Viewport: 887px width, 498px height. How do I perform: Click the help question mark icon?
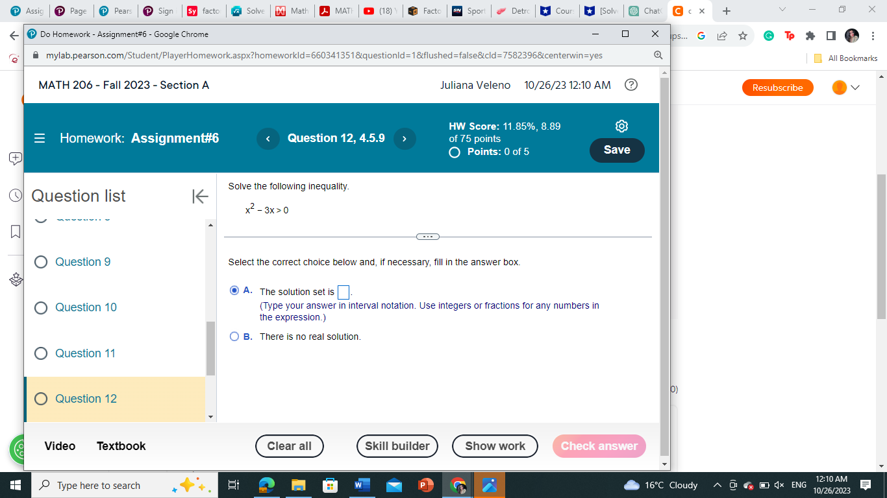coord(631,85)
